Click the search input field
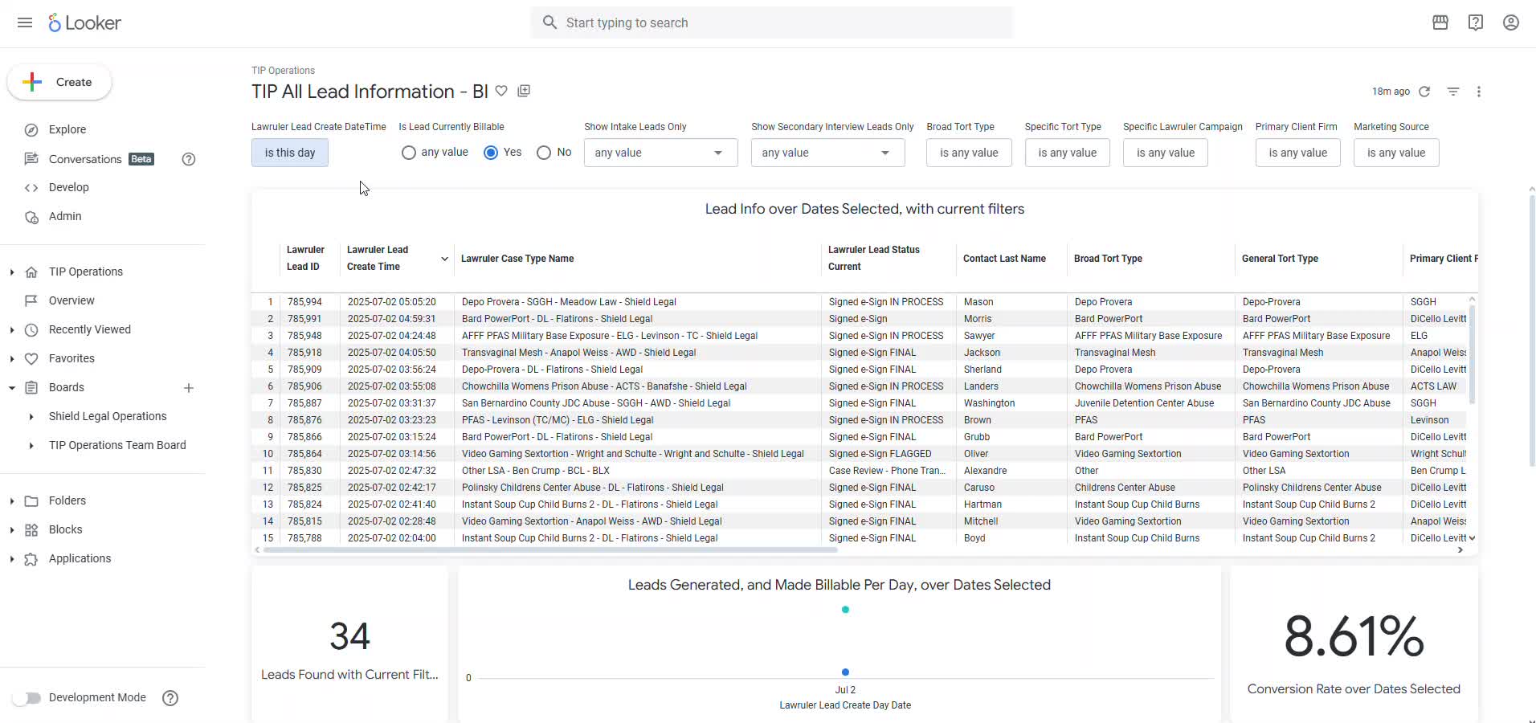This screenshot has width=1536, height=723. (x=771, y=22)
